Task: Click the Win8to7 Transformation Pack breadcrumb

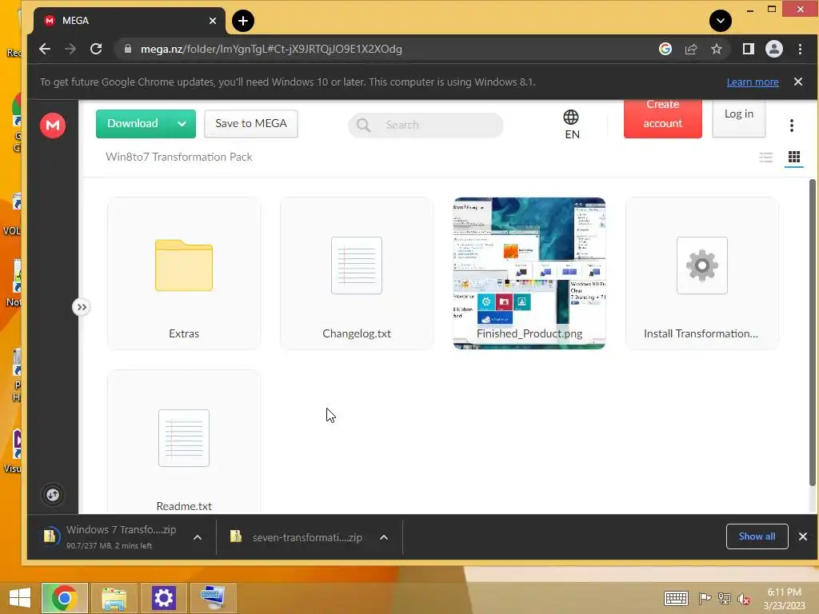Action: pyautogui.click(x=178, y=157)
